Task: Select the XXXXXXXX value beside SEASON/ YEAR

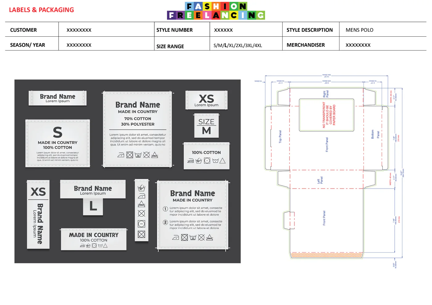Action: [79, 45]
